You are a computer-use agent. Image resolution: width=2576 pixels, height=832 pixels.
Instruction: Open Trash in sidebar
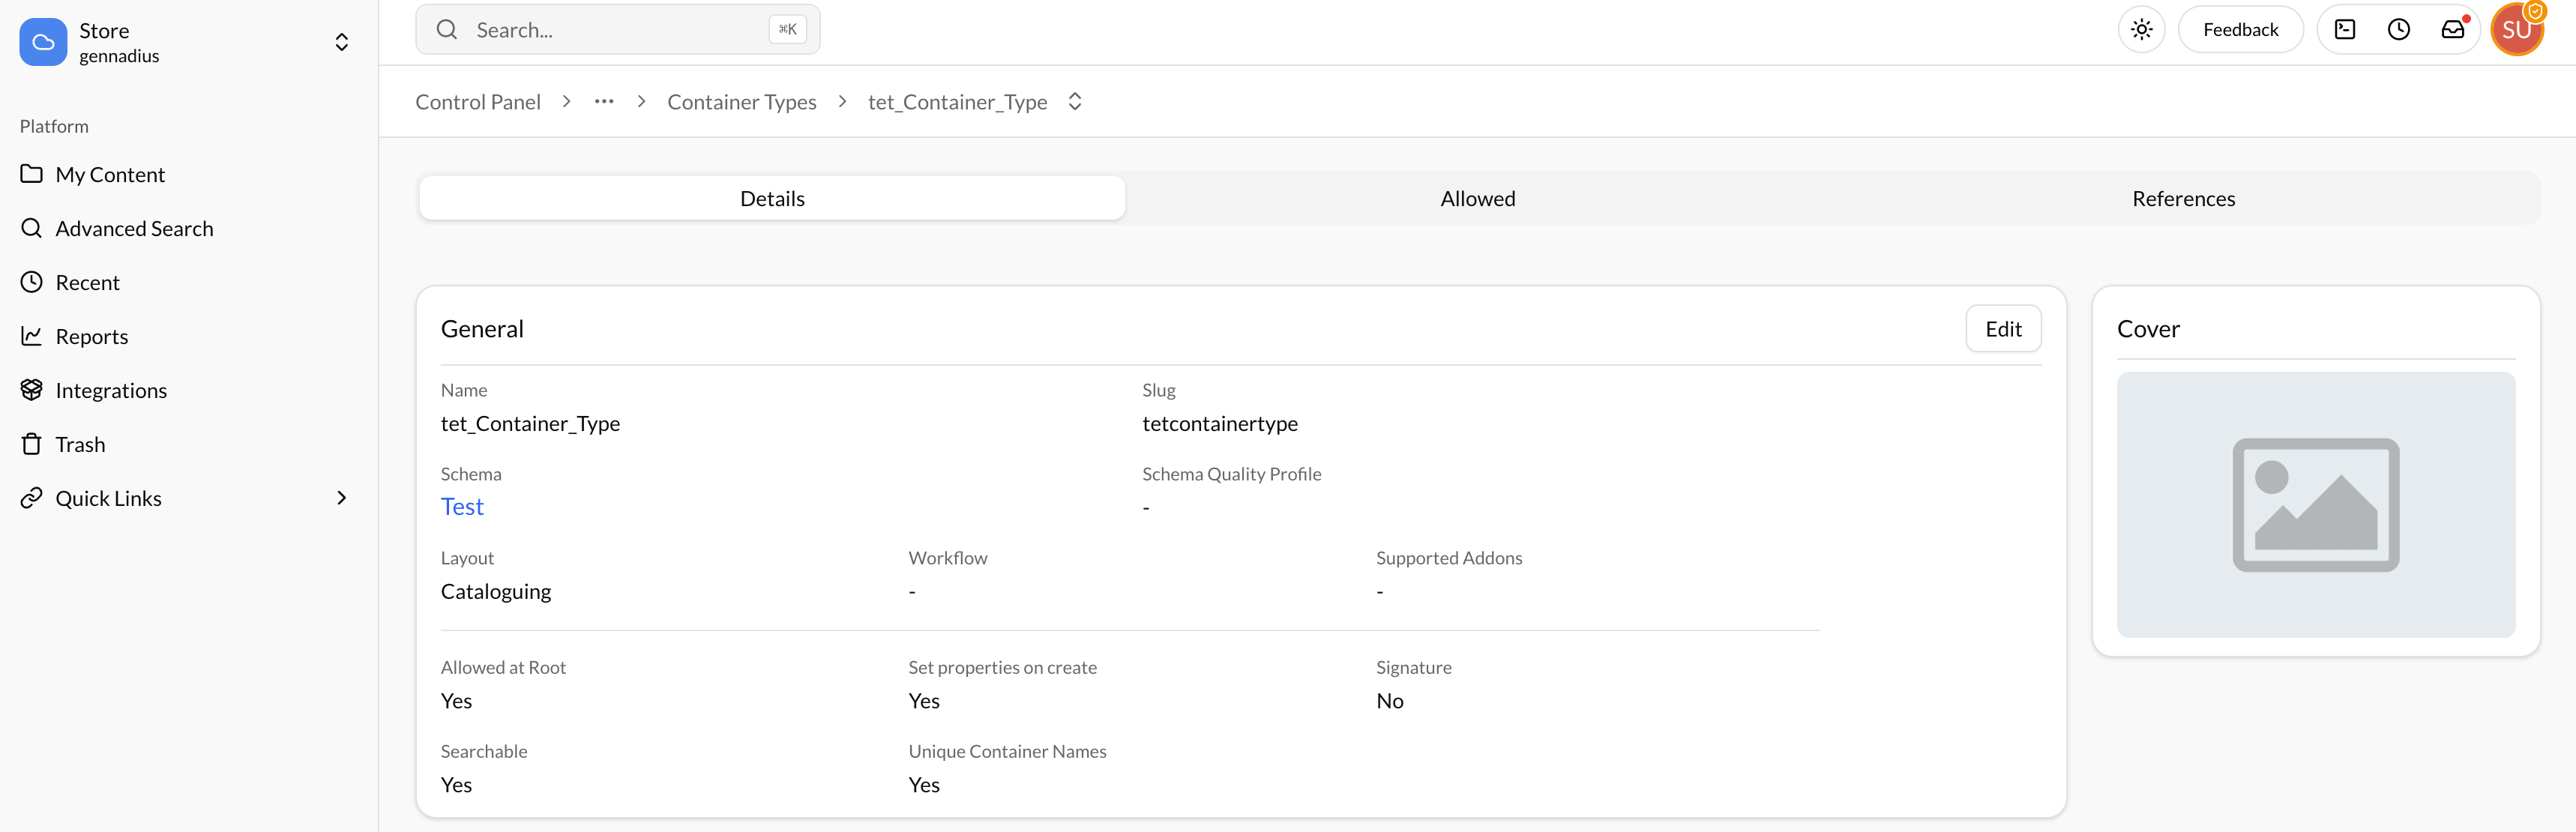pyautogui.click(x=80, y=445)
